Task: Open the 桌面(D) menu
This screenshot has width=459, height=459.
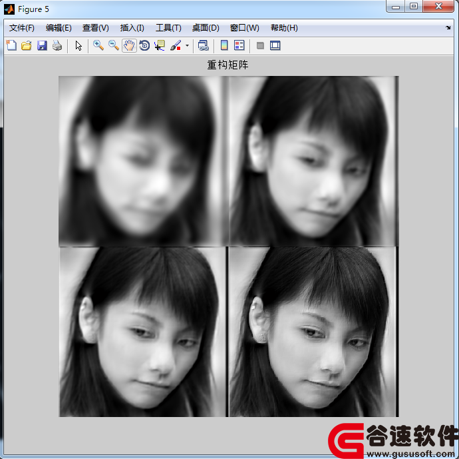Action: click(206, 28)
